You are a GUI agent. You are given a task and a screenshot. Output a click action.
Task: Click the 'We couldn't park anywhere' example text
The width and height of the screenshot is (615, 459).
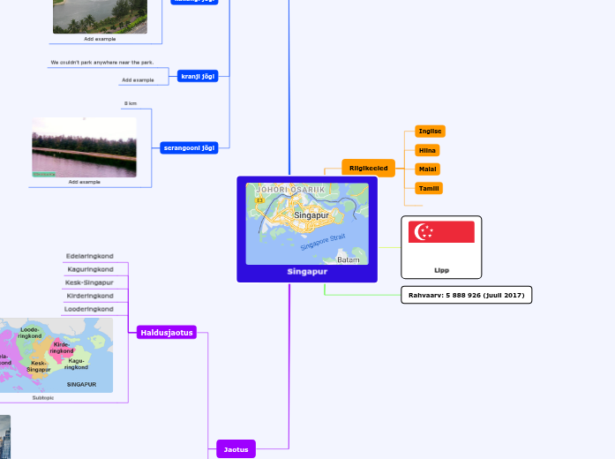click(102, 63)
